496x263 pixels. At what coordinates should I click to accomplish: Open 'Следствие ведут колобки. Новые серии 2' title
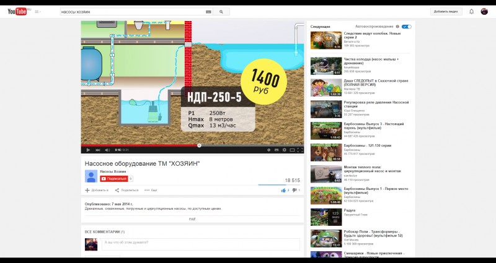pos(372,35)
